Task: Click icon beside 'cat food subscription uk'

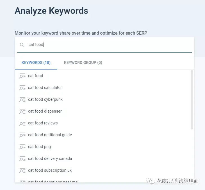Action: click(x=22, y=171)
